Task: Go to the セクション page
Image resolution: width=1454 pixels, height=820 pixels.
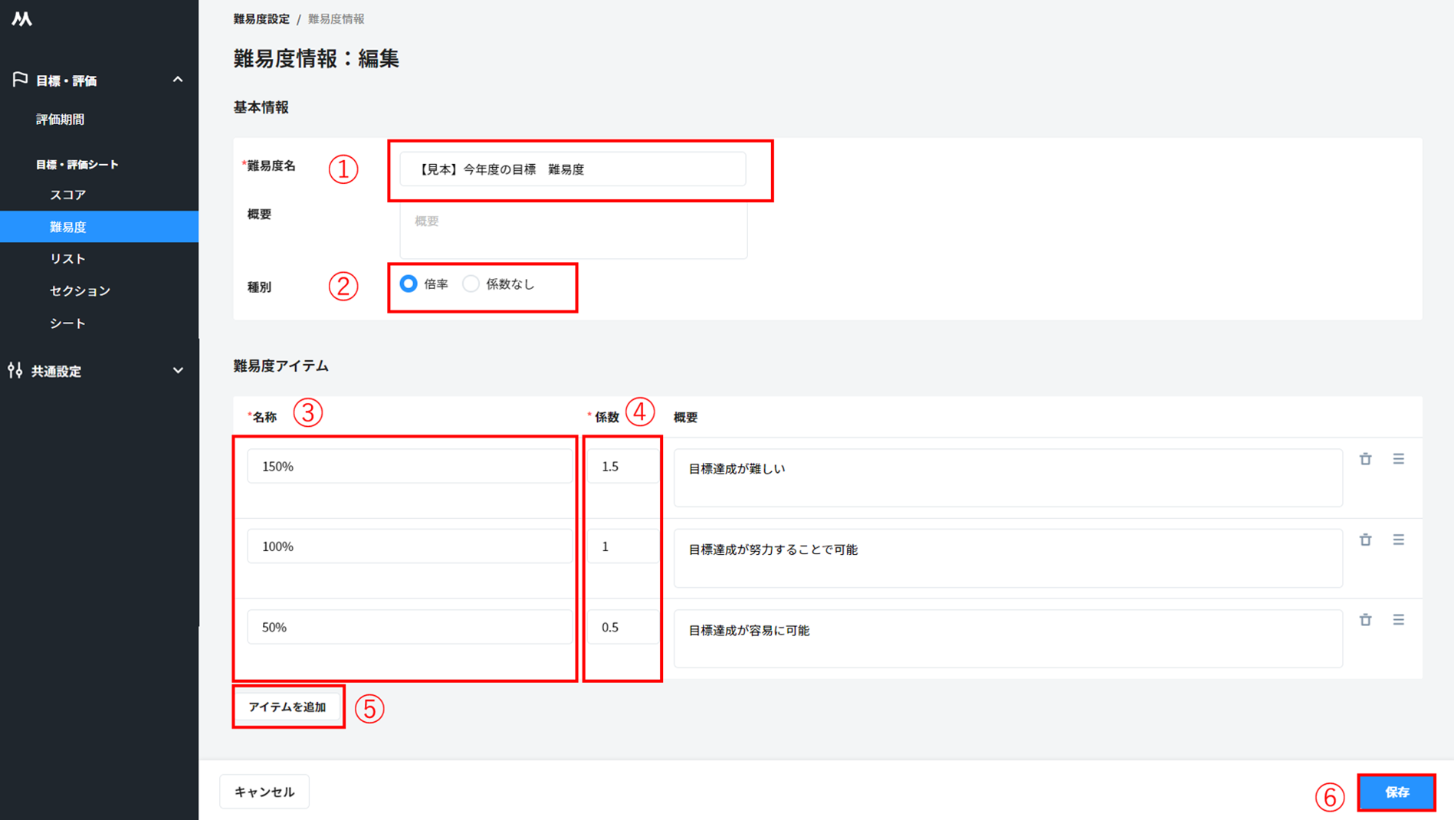Action: 80,290
